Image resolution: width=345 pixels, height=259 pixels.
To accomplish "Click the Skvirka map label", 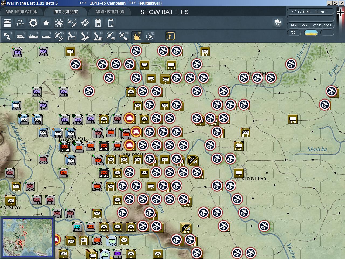I will coord(317,149).
